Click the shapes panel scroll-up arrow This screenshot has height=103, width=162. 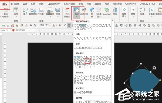coord(113,21)
